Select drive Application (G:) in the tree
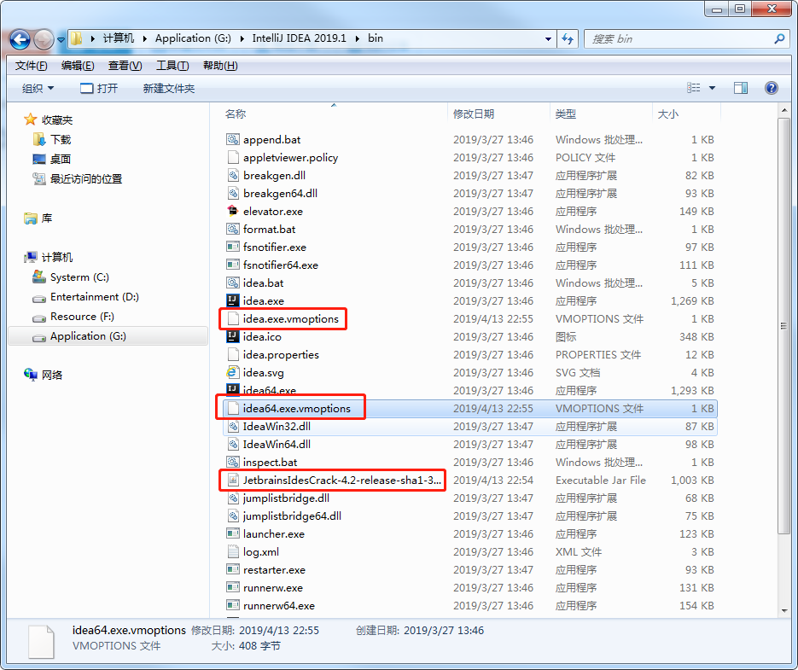The width and height of the screenshot is (798, 670). (108, 336)
